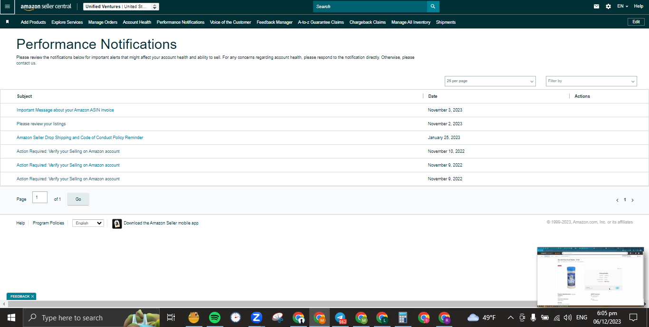649x327 pixels.
Task: Click the Amazon Seller mobile app icon
Action: click(x=117, y=224)
